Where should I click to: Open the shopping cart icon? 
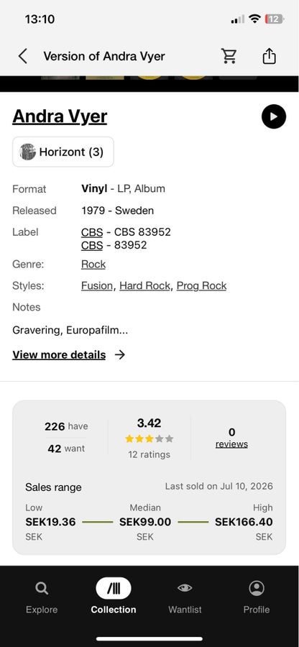(229, 55)
